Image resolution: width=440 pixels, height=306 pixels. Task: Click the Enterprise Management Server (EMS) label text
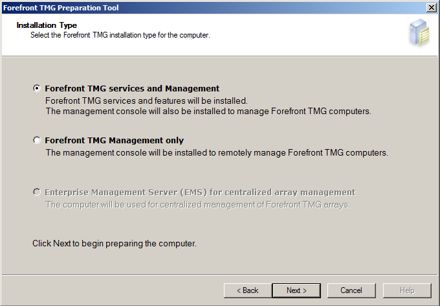pyautogui.click(x=200, y=192)
